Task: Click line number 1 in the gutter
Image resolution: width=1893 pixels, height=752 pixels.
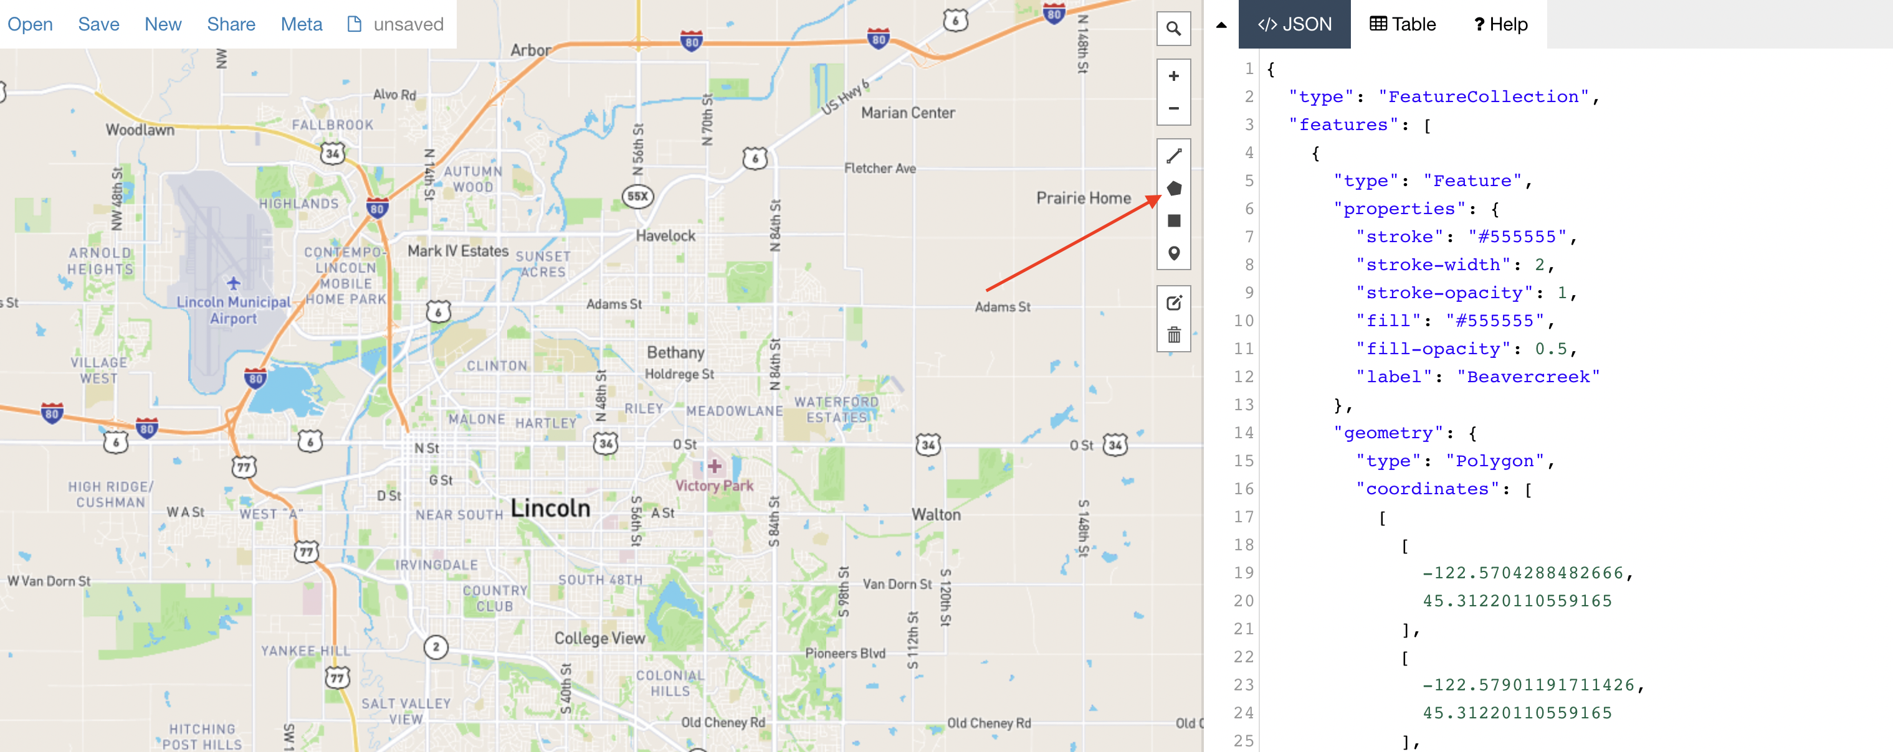Action: pyautogui.click(x=1249, y=68)
